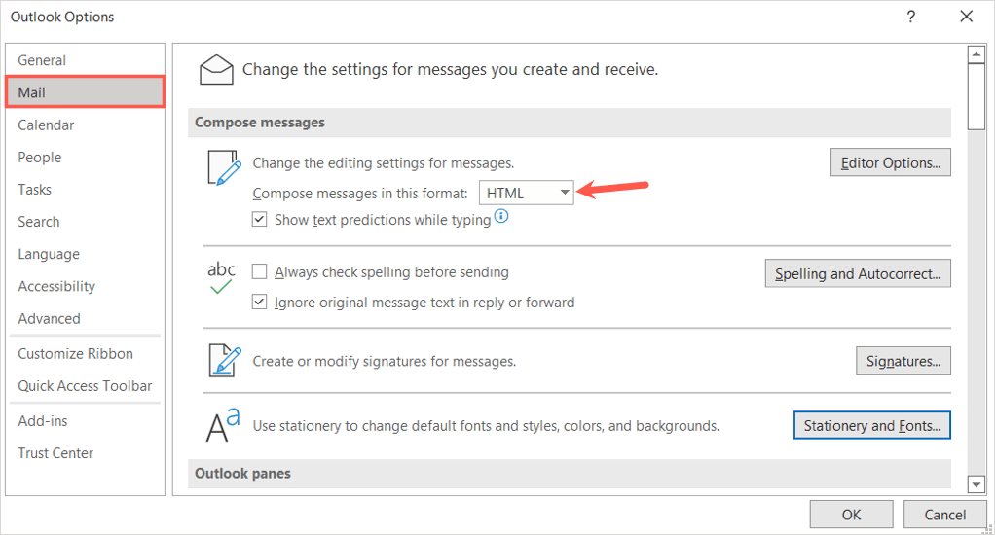Click the signature page-and-pen icon
The height and width of the screenshot is (535, 995).
pyautogui.click(x=223, y=361)
